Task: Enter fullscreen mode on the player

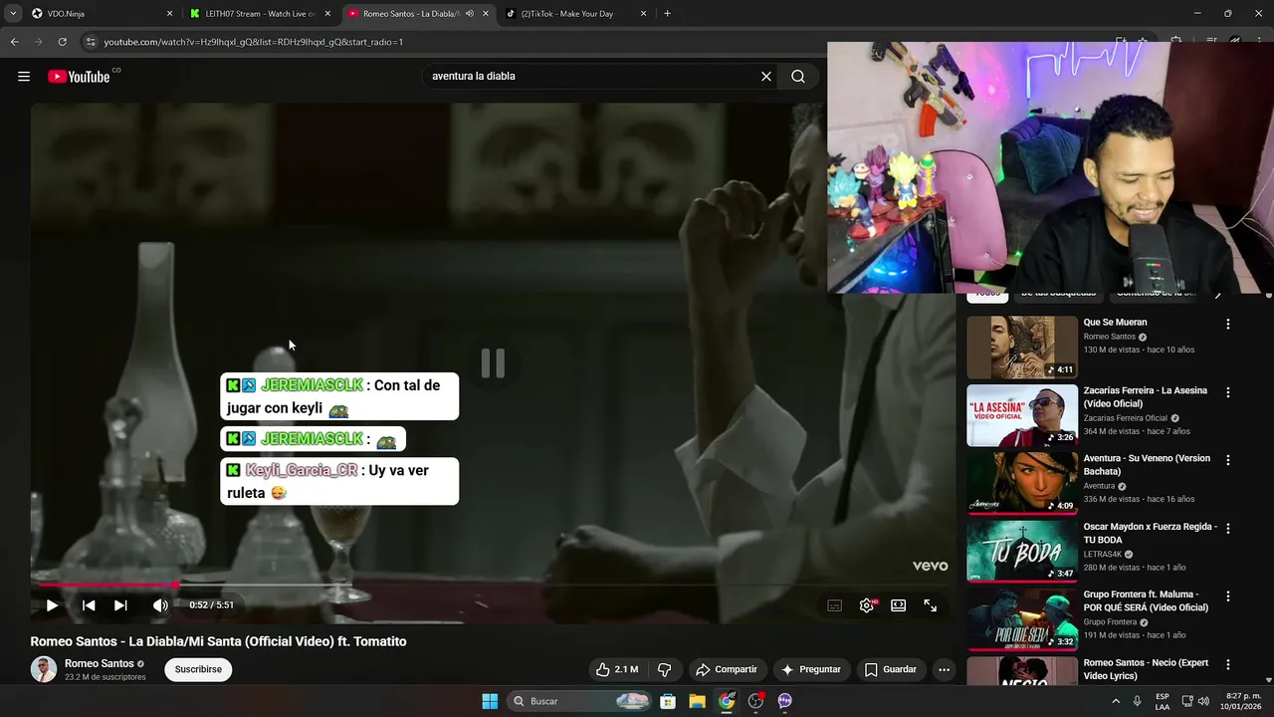Action: tap(931, 605)
